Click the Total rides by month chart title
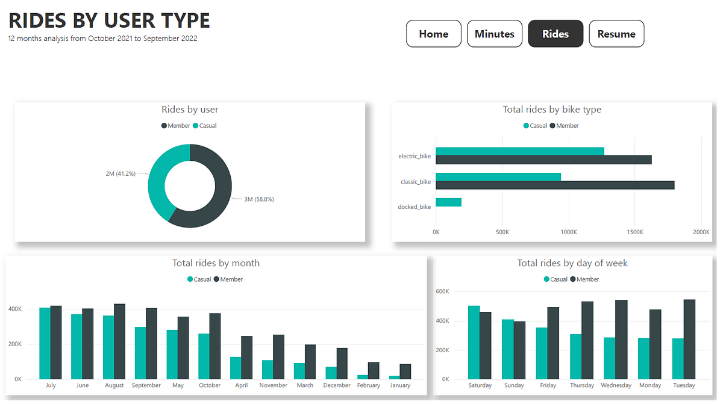Screen dimensions: 723x404 coord(216,263)
